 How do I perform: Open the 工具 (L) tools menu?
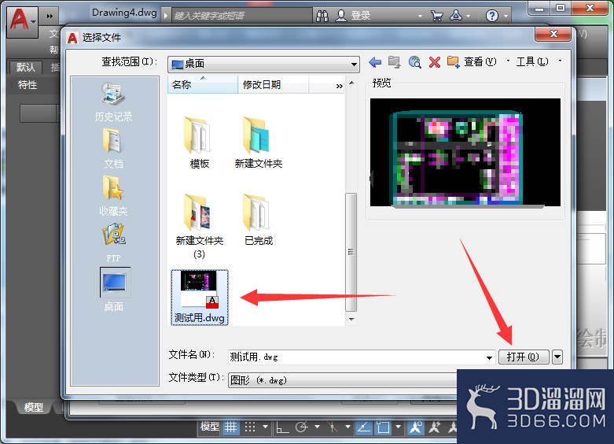tap(532, 61)
